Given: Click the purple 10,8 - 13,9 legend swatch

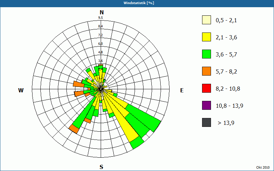Looking at the screenshot, I should (207, 105).
